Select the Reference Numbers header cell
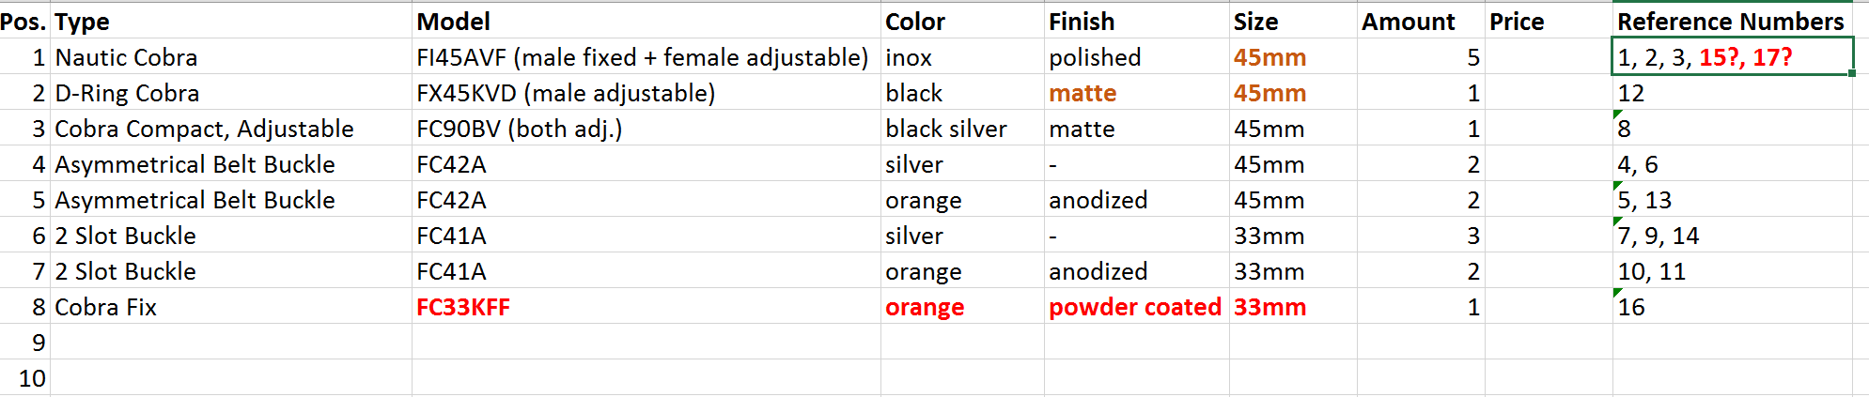1869x397 pixels. 1732,21
